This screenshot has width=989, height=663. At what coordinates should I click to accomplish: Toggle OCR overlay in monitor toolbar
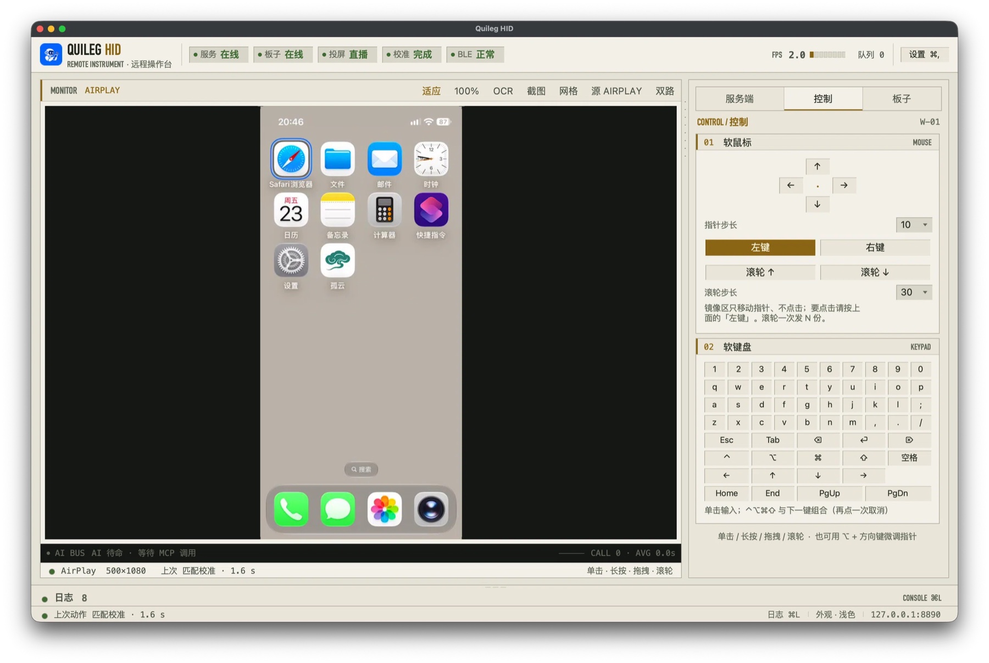pyautogui.click(x=503, y=91)
